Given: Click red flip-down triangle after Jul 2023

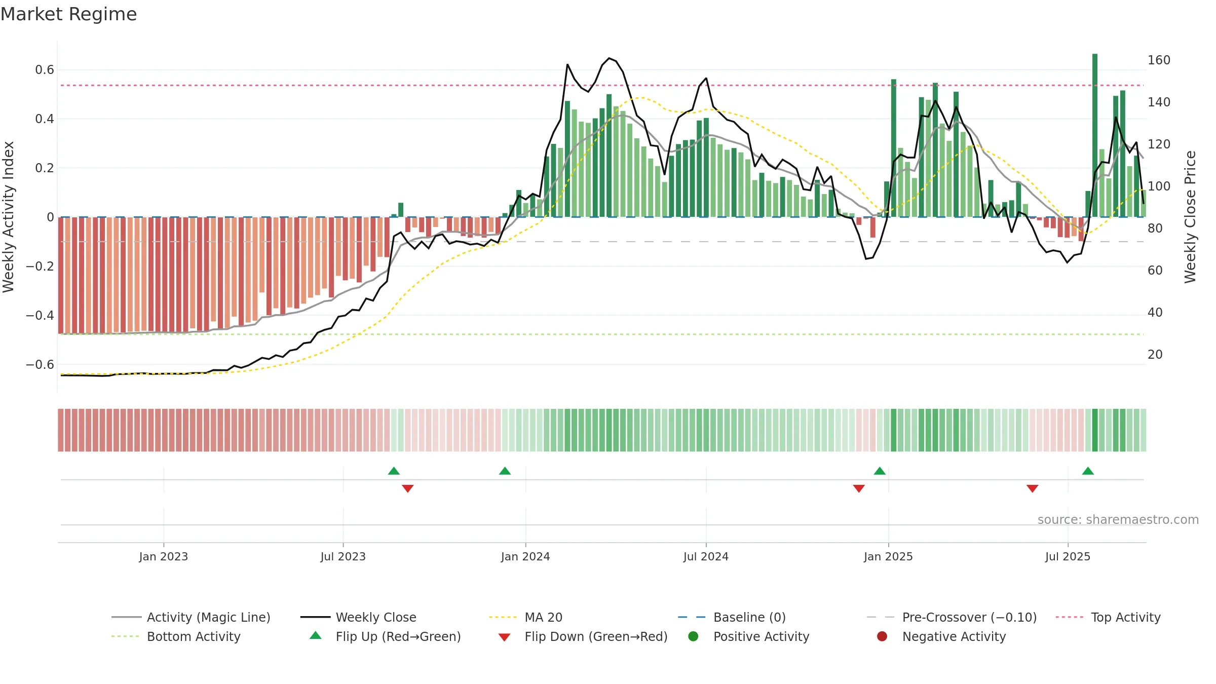Looking at the screenshot, I should (408, 488).
